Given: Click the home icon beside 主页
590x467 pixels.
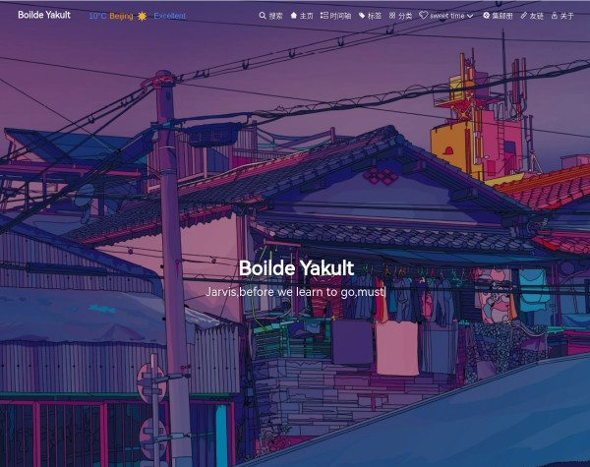Looking at the screenshot, I should tap(293, 16).
